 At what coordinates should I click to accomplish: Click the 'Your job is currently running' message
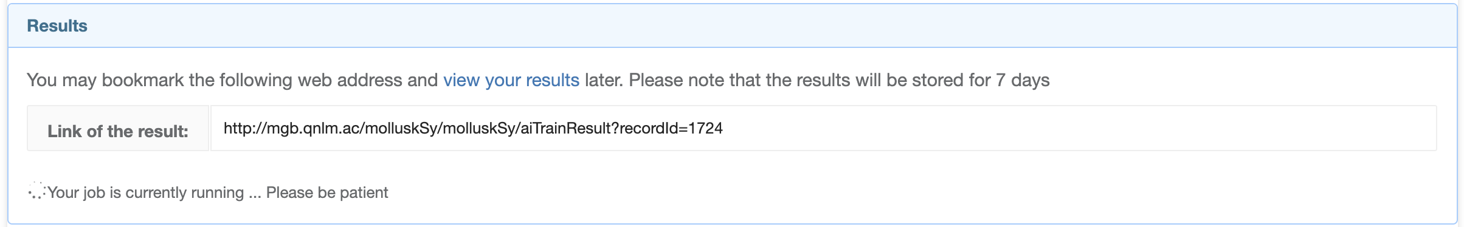point(146,192)
